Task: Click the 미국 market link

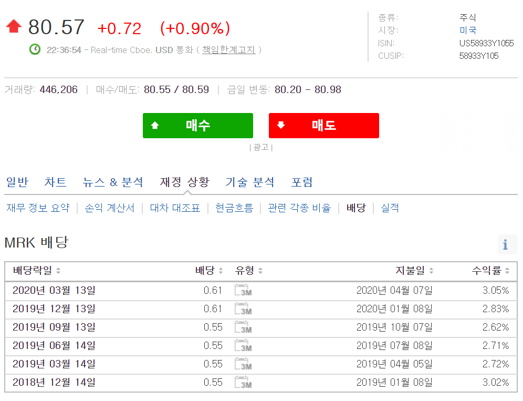Action: (468, 30)
